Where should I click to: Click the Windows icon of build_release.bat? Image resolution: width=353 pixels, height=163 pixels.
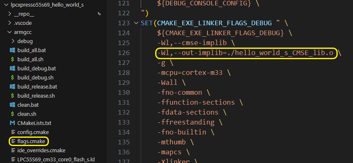coord(12,87)
